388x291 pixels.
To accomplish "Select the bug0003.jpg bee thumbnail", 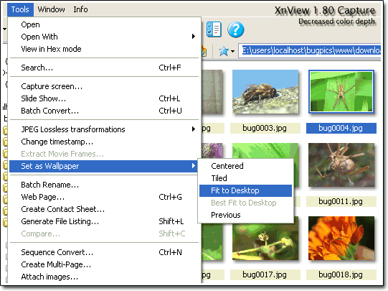I will coord(265,91).
